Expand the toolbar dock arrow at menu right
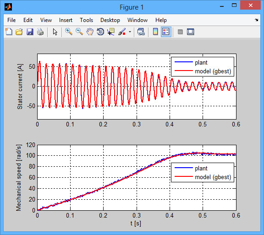The width and height of the screenshot is (264, 235). coord(256,20)
